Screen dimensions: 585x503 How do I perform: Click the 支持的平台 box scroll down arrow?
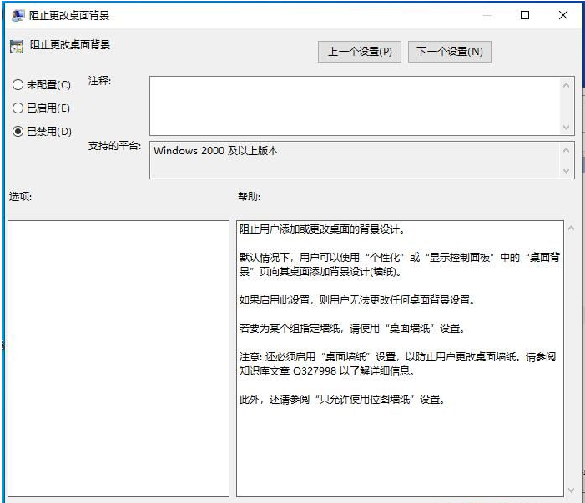(567, 171)
